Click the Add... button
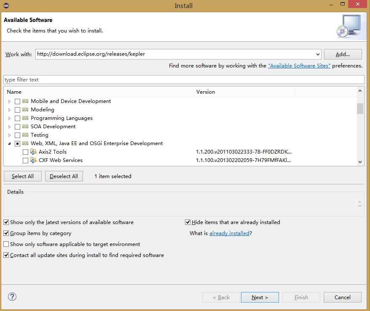Screen dimensions: 370x311 coord(343,54)
